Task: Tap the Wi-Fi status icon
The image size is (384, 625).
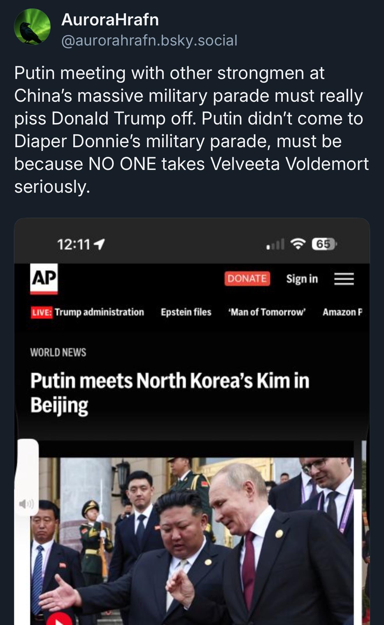Action: 298,244
